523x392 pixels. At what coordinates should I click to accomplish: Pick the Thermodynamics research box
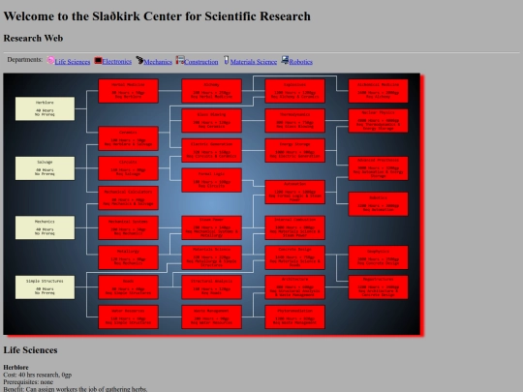click(294, 121)
